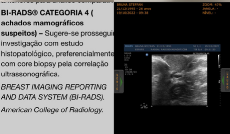This screenshot has width=230, height=134.
Task: Click the blue dot marker on ultrasound
Action: point(147,55)
